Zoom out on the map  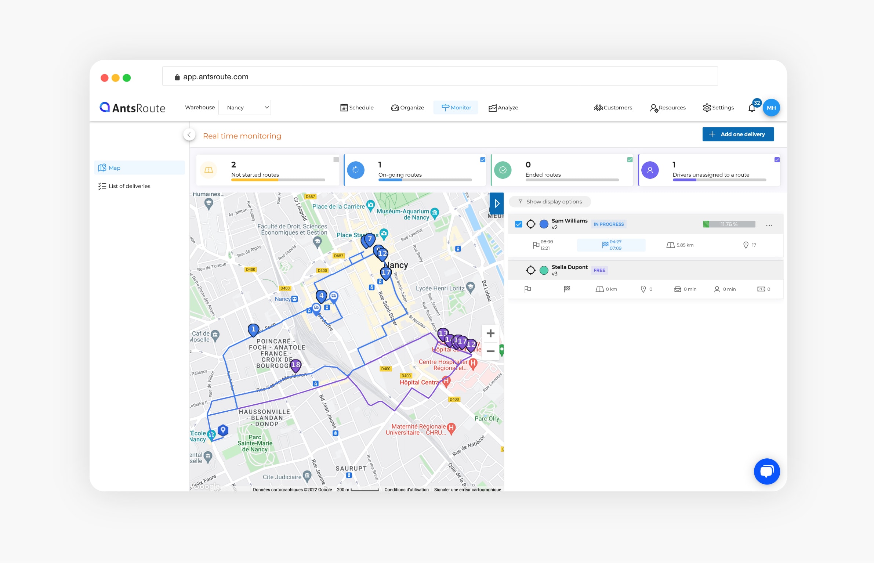[490, 351]
